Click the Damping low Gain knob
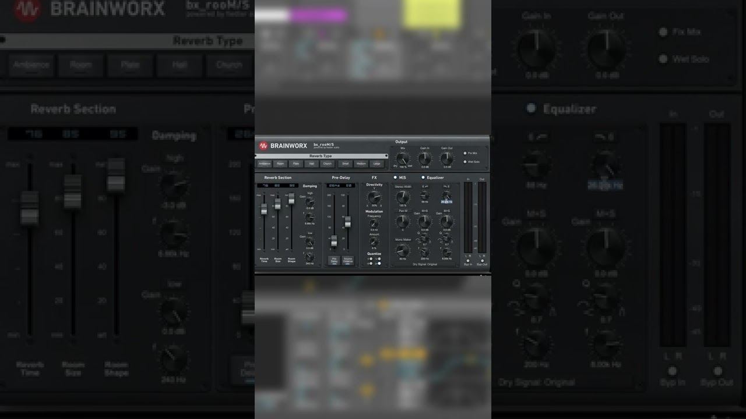This screenshot has width=746, height=419. click(x=310, y=242)
